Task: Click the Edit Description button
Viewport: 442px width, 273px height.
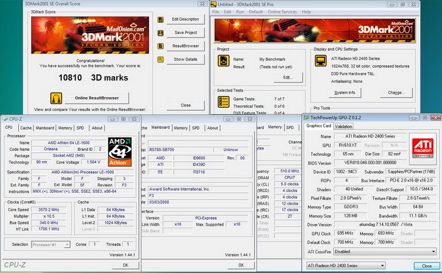Action: pyautogui.click(x=186, y=19)
